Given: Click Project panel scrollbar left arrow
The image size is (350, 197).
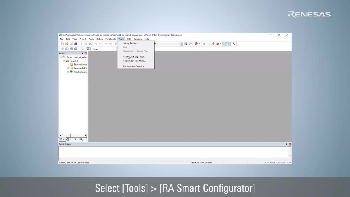Looking at the screenshot, I should point(60,136).
